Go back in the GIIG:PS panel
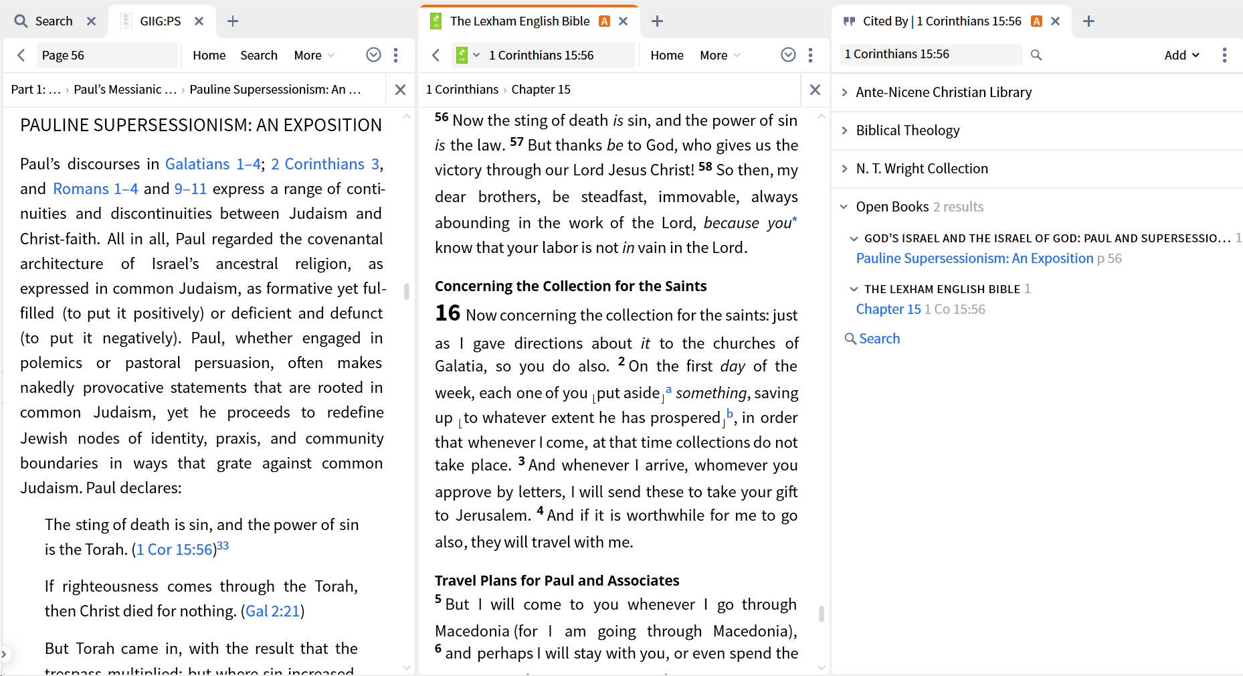The height and width of the screenshot is (676, 1243). [x=21, y=56]
